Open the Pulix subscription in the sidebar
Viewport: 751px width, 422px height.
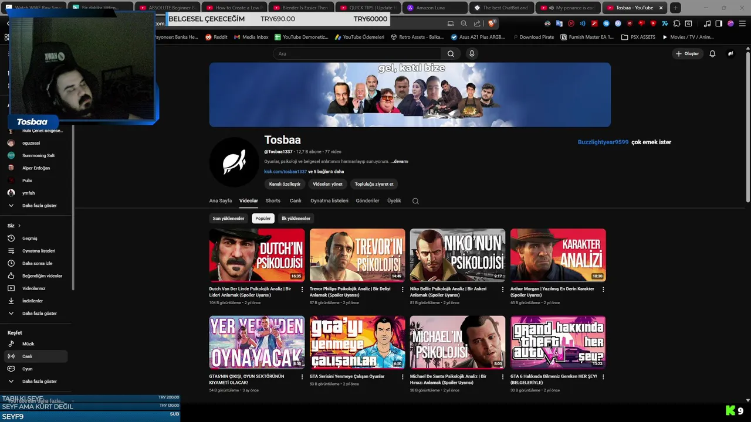pos(36,181)
